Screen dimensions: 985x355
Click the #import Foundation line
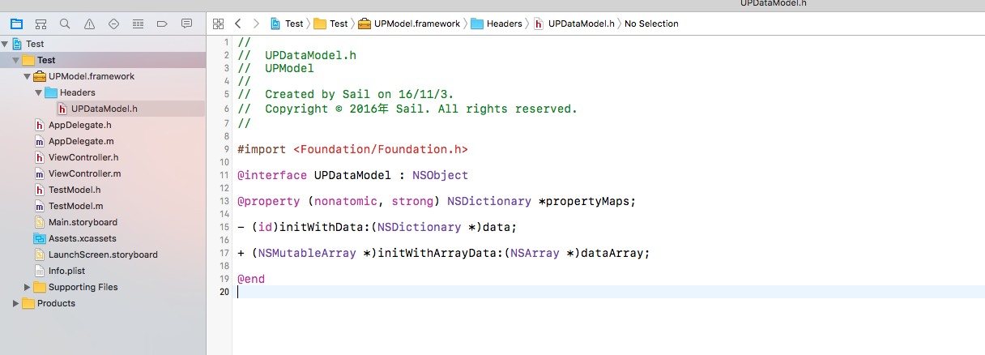click(x=352, y=149)
